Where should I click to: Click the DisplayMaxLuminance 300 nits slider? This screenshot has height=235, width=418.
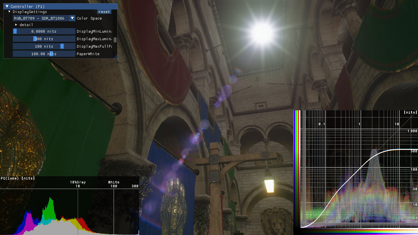tap(44, 39)
